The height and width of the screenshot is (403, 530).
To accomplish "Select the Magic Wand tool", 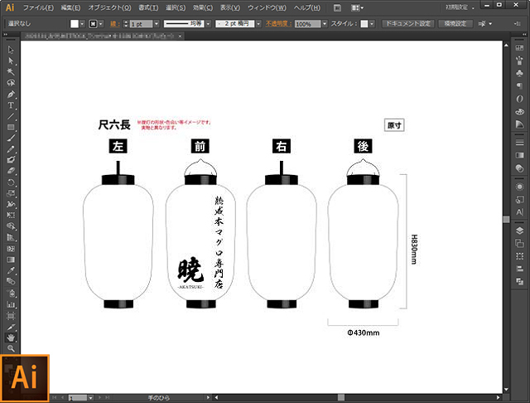I will tap(11, 72).
